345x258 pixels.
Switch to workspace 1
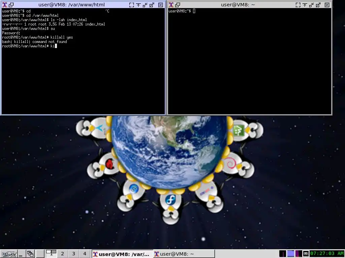point(51,254)
